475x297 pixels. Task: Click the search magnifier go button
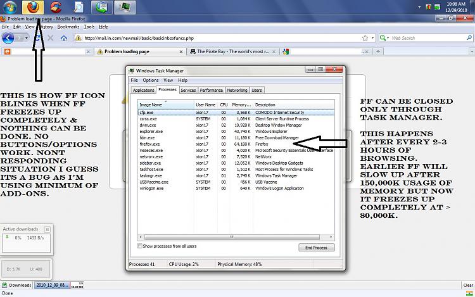[x=469, y=38]
